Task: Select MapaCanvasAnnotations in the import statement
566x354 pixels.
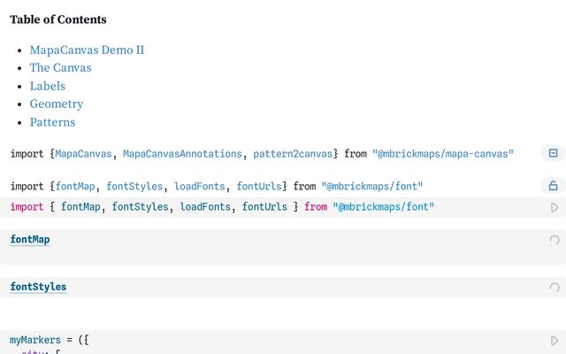Action: [182, 154]
